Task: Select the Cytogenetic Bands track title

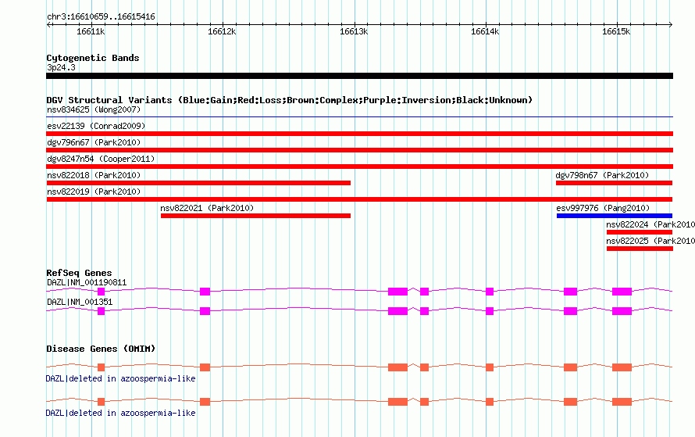Action: coord(93,58)
